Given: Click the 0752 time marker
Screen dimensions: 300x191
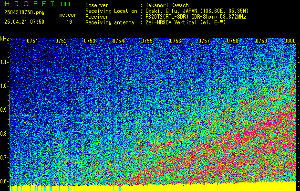Looking at the screenshot, I should tap(61, 41).
